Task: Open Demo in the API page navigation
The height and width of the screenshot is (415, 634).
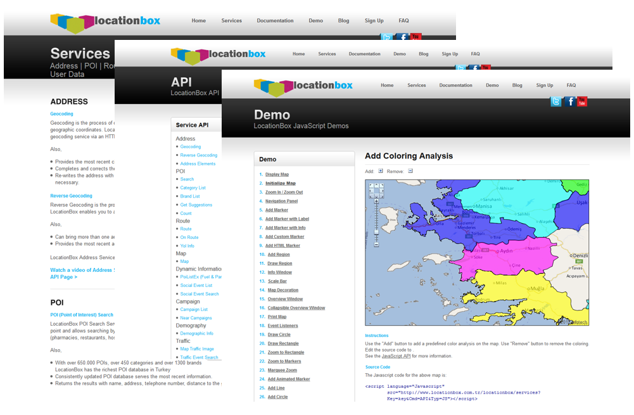Action: click(400, 54)
